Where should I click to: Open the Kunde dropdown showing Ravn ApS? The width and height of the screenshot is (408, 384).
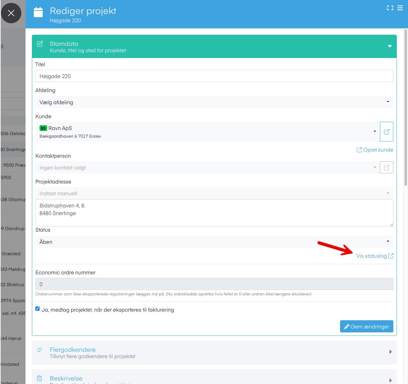[x=207, y=132]
